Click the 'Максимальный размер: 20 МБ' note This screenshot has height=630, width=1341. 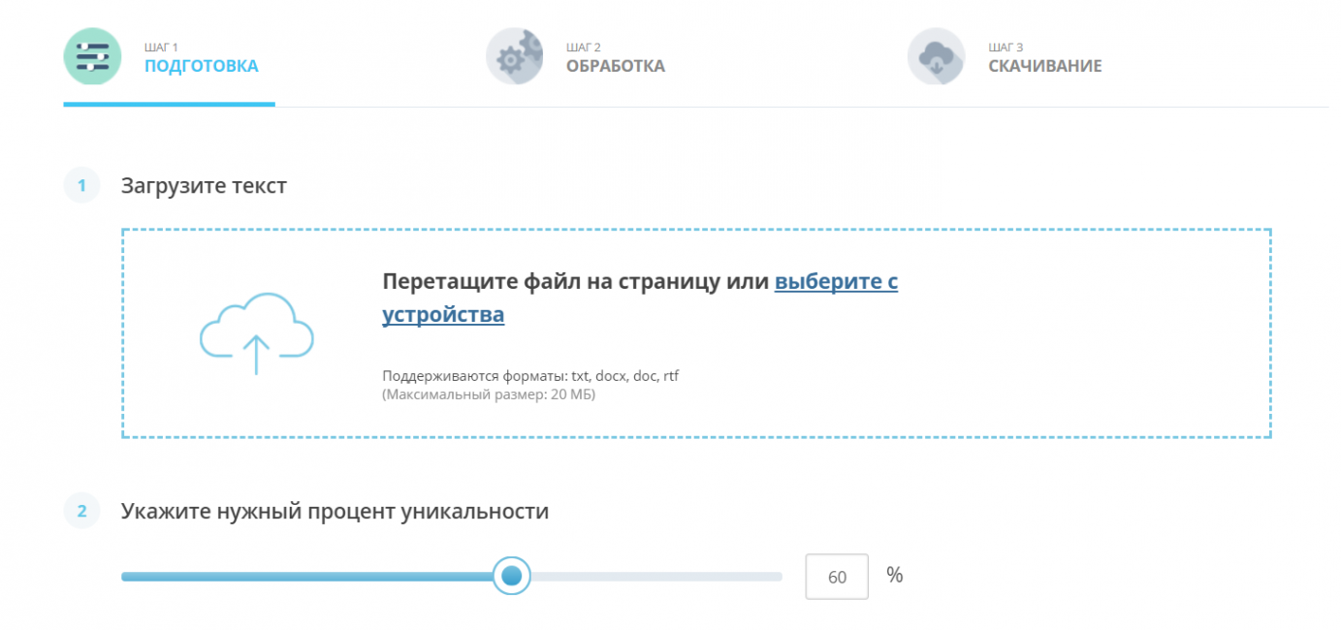tap(489, 394)
